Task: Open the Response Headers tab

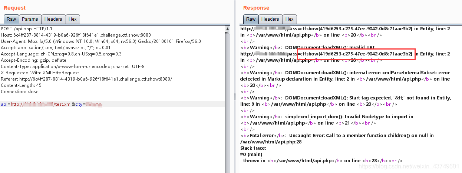Action: click(270, 19)
